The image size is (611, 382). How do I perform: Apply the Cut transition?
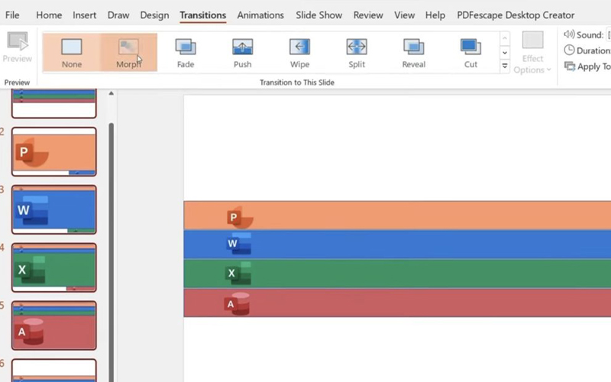coord(470,53)
